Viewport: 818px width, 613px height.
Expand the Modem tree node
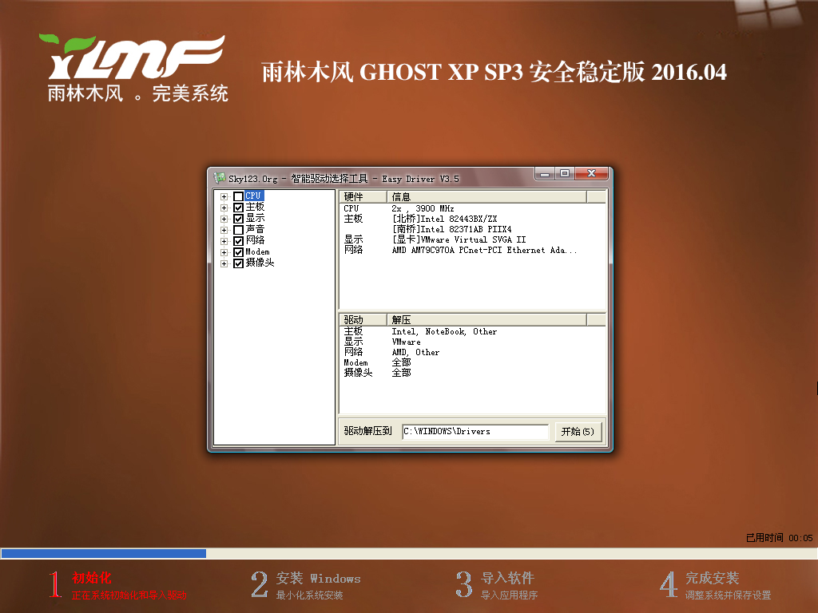point(224,252)
